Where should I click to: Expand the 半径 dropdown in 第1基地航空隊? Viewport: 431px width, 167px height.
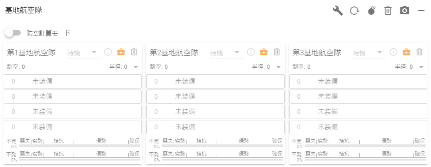coord(136,67)
